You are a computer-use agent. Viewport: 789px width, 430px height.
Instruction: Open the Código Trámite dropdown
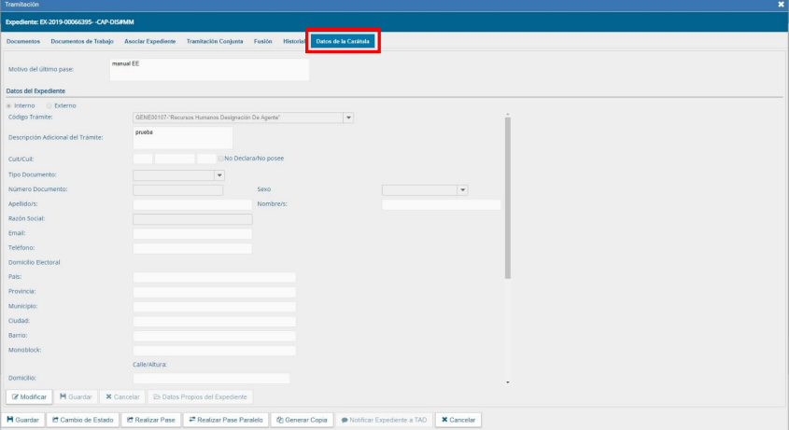tap(348, 118)
